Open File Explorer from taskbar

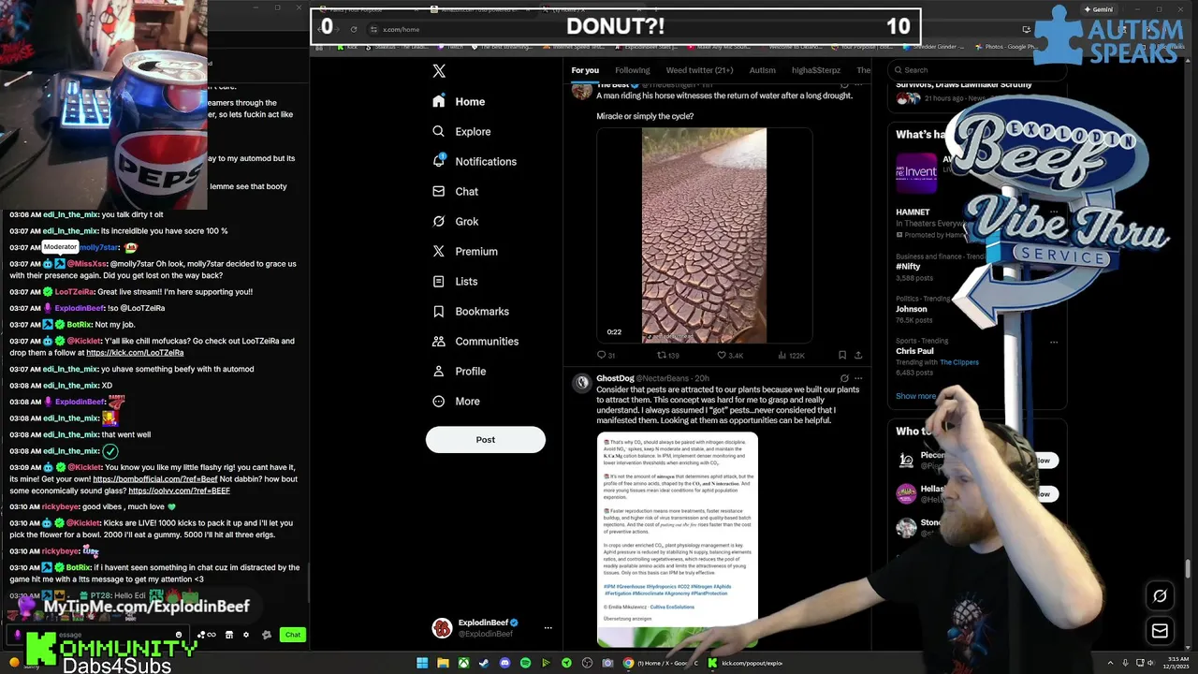(443, 663)
